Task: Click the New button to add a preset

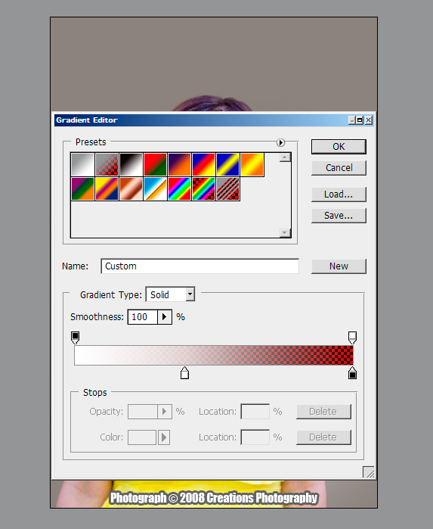Action: (339, 266)
